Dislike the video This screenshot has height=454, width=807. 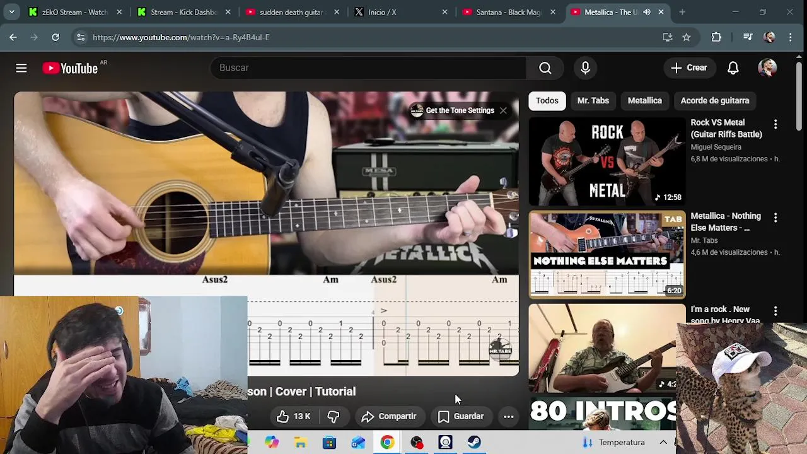(x=334, y=417)
